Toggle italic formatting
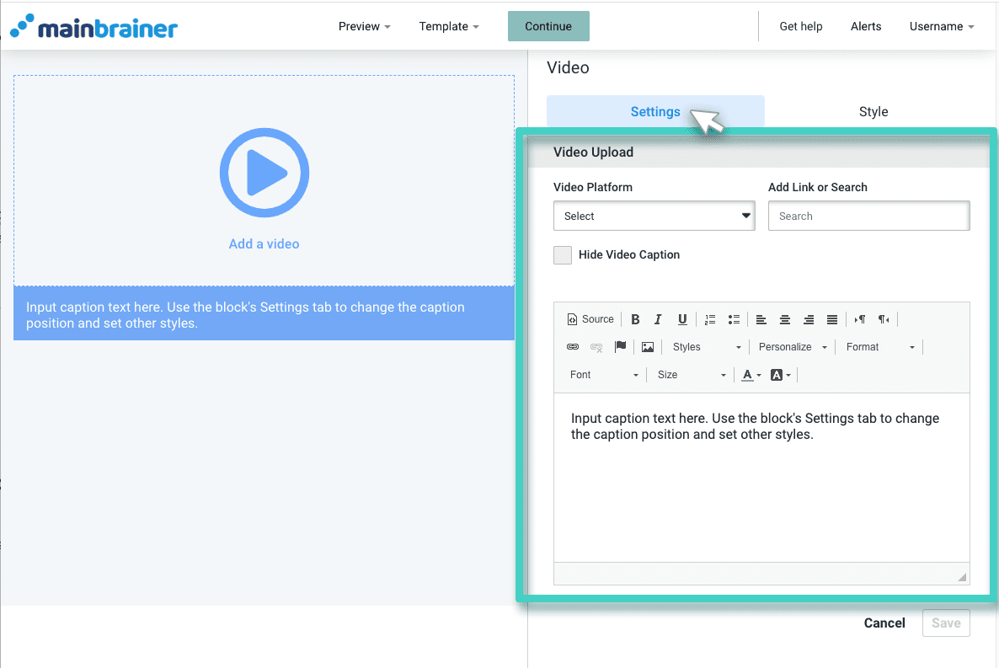Screen dimensions: 999x668 [x=658, y=319]
